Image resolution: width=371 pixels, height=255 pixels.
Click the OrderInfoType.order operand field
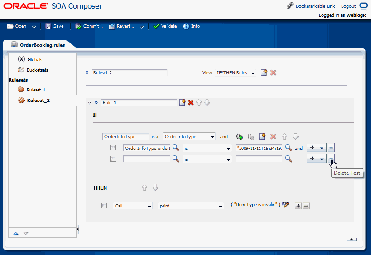pos(146,148)
